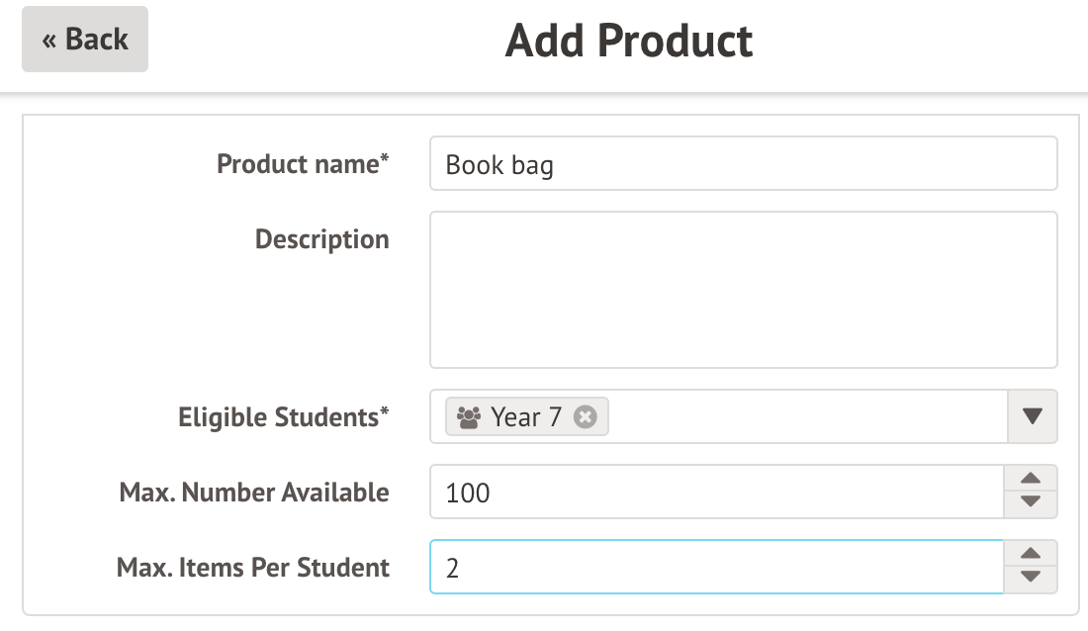The image size is (1088, 631).
Task: Focus the Product name field
Action: click(743, 164)
